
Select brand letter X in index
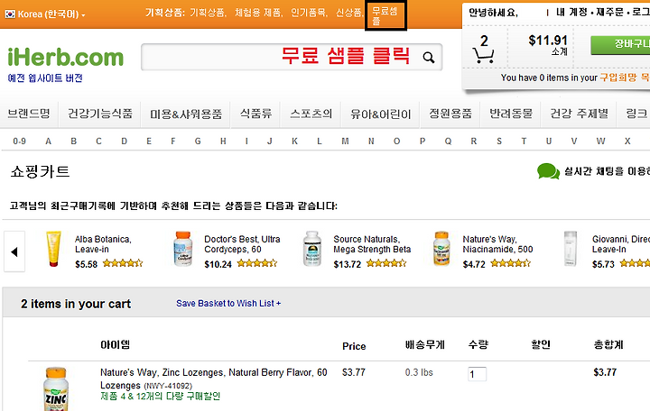coord(627,142)
